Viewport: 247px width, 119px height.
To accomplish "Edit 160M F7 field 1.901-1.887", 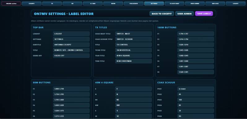I will tap(196, 67).
